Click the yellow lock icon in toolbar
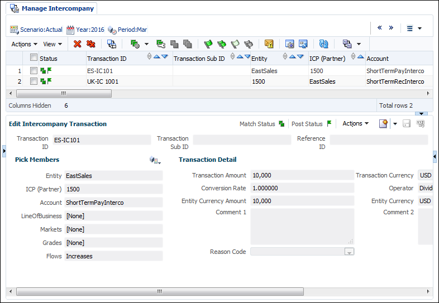The height and width of the screenshot is (303, 439). point(269,44)
